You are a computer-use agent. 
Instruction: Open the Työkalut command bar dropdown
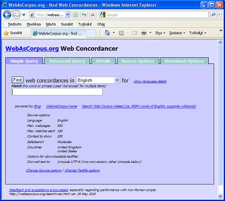coord(198,33)
